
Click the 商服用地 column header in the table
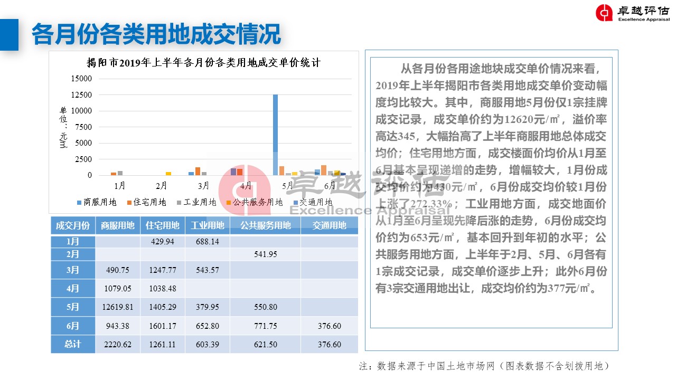pos(118,225)
